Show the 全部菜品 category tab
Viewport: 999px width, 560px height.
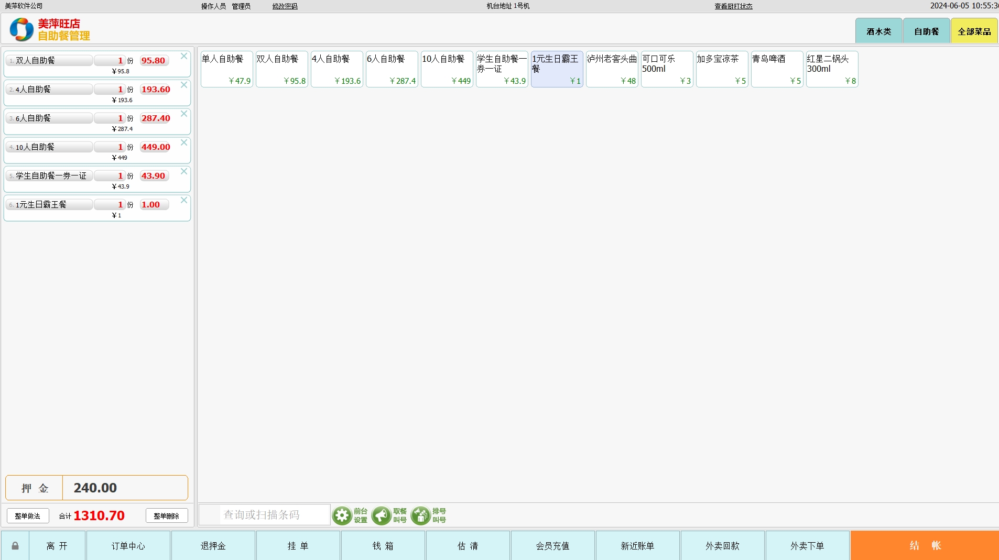pos(974,31)
